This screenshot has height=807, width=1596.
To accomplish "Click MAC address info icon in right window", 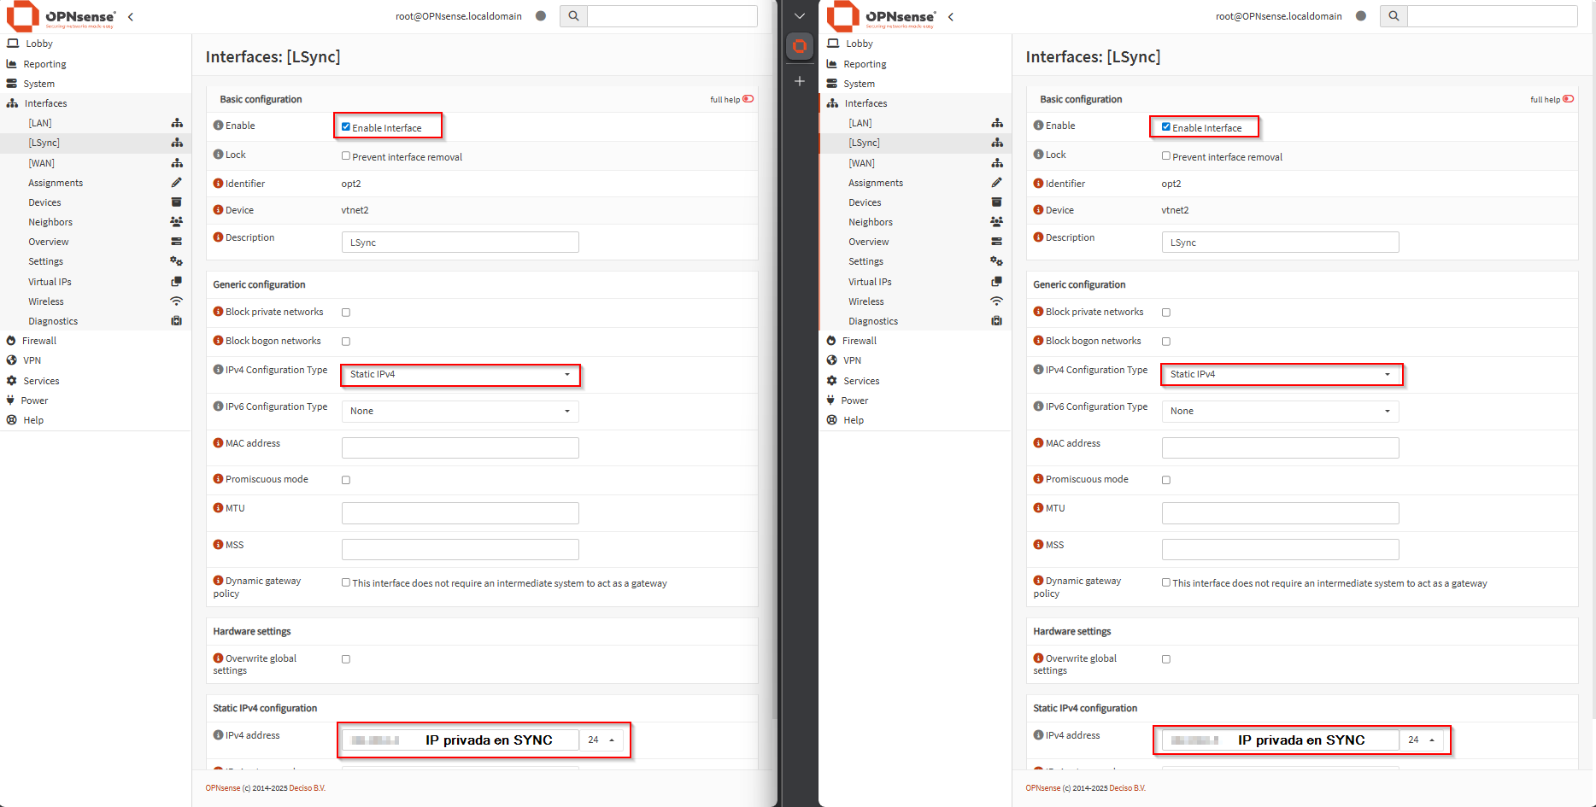I will [x=1038, y=443].
